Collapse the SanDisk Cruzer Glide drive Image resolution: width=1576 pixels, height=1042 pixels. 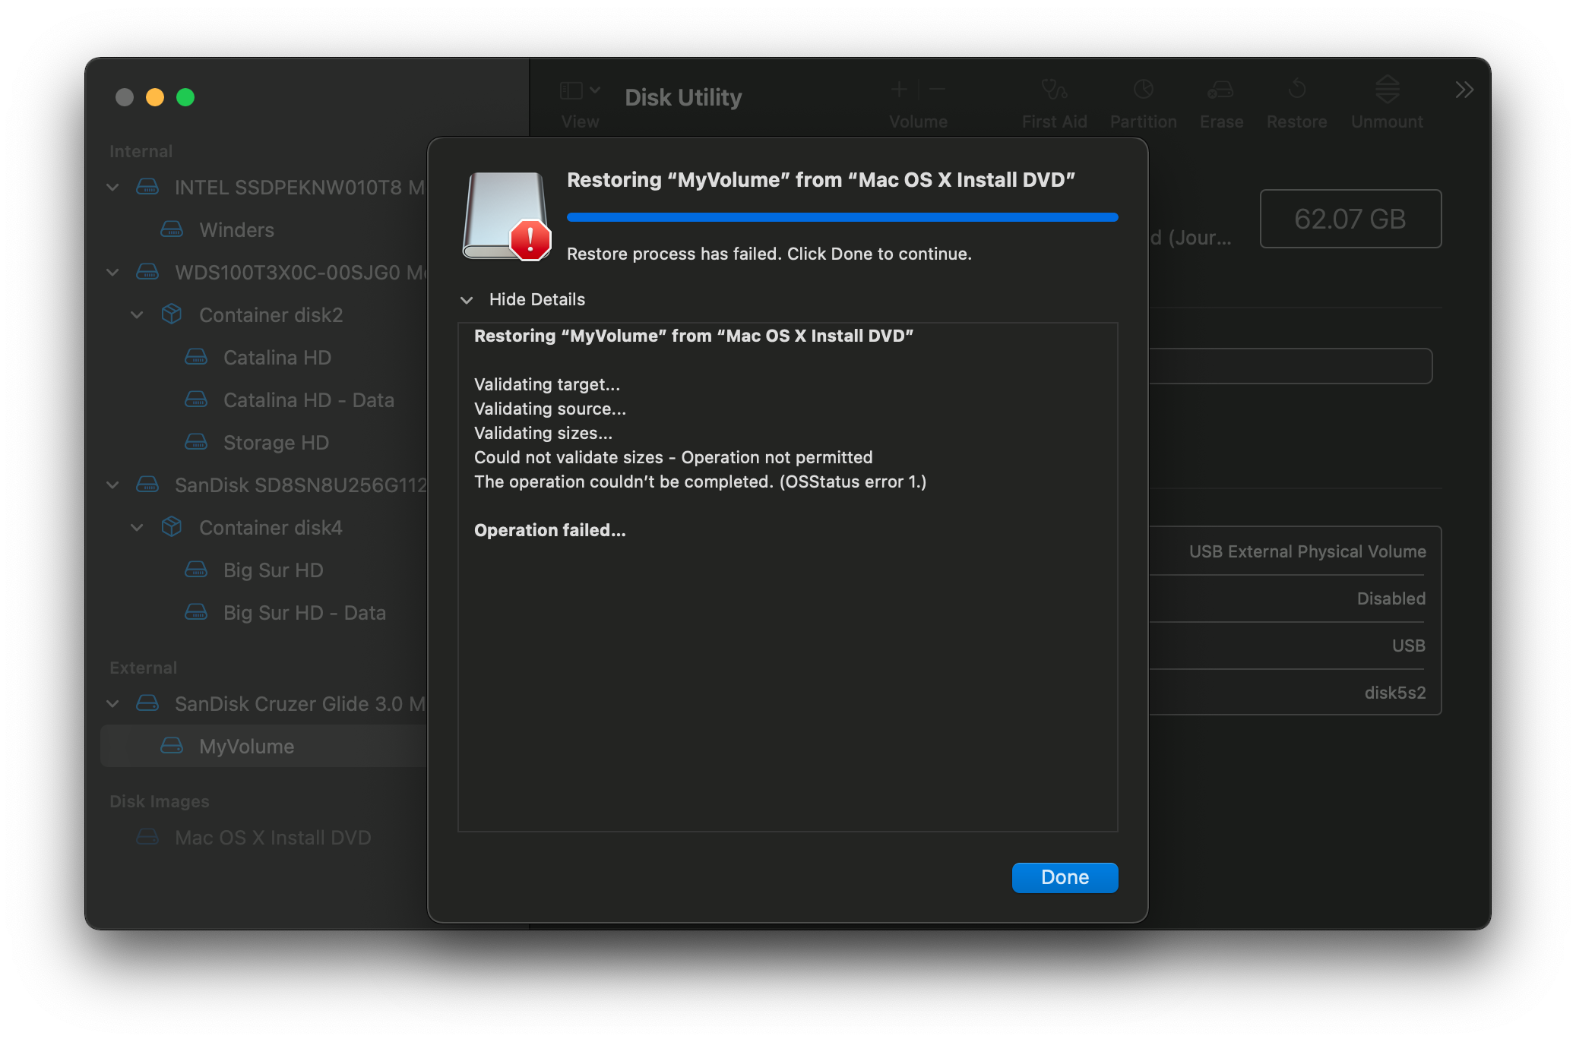click(x=112, y=703)
